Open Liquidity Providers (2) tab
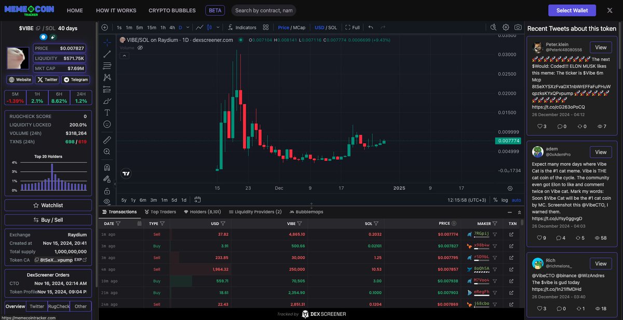 (255, 212)
